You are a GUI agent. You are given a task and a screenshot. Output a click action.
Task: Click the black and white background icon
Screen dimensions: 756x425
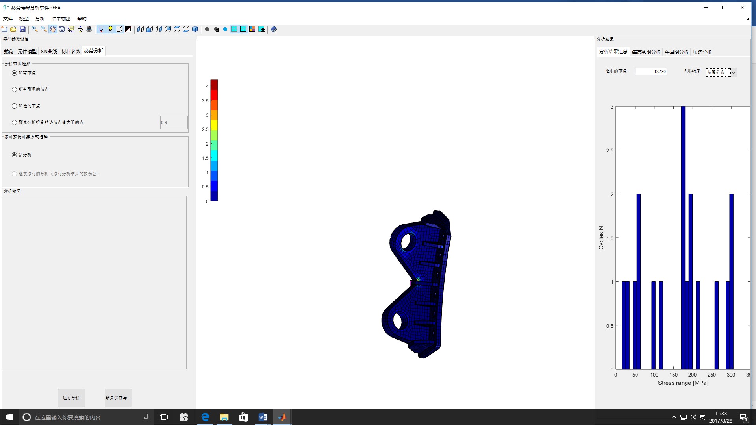128,29
